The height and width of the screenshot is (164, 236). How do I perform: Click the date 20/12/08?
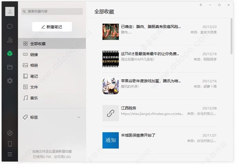[210, 108]
